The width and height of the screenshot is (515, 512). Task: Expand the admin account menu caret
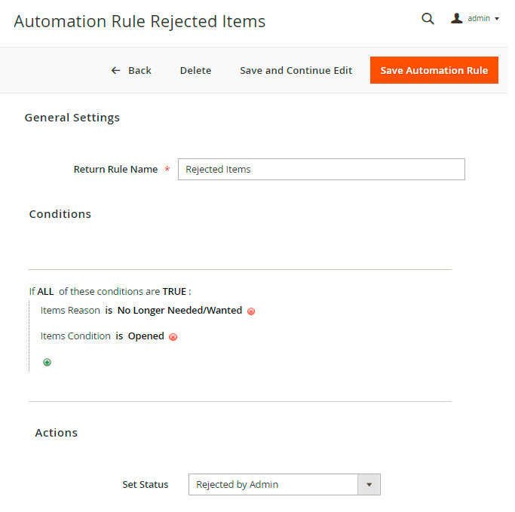coord(497,19)
